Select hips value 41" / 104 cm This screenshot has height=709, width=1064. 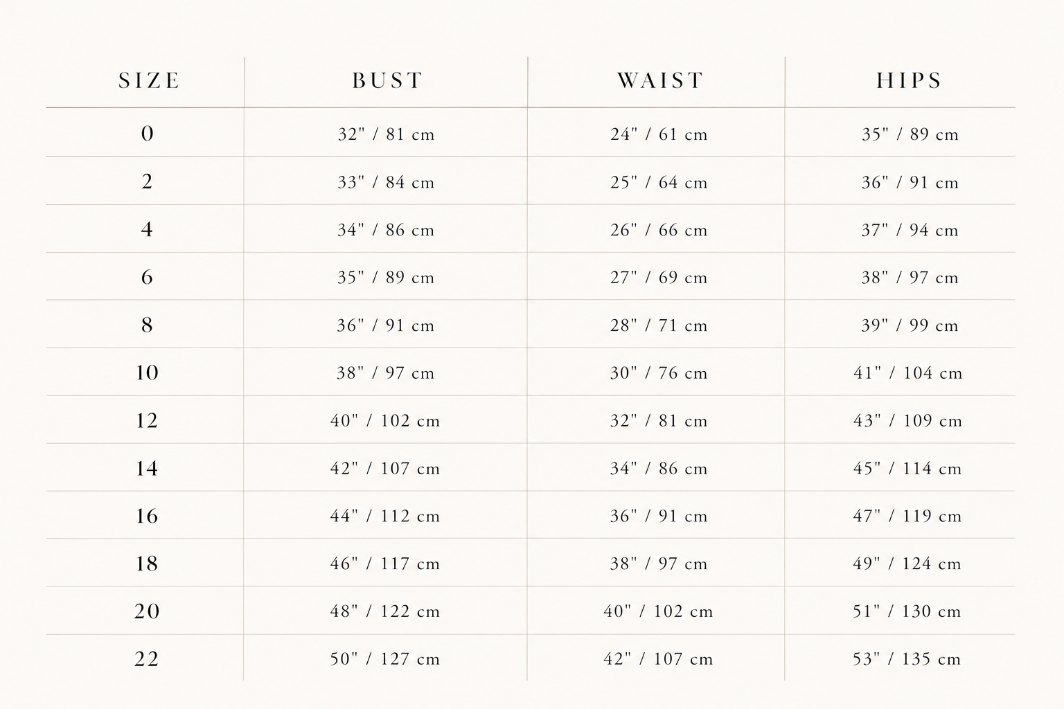click(x=908, y=373)
